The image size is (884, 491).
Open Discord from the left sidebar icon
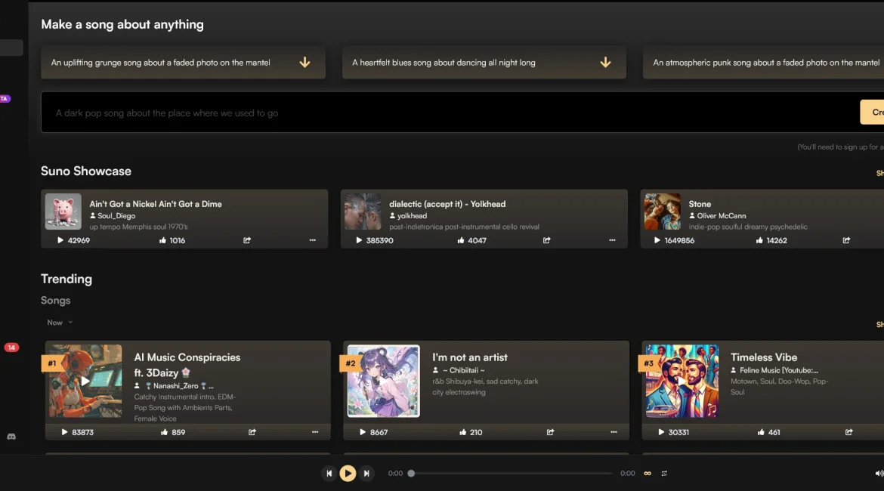click(11, 437)
